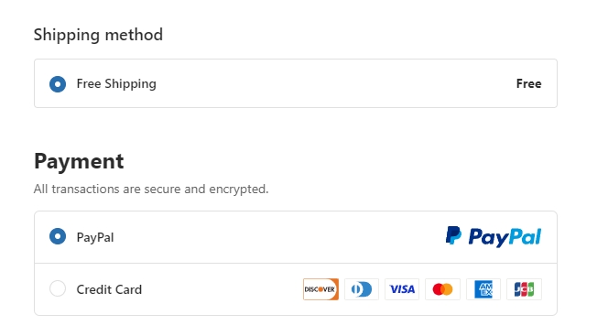Click the PayPal payment row
Screen dimensions: 608x336
(x=296, y=237)
